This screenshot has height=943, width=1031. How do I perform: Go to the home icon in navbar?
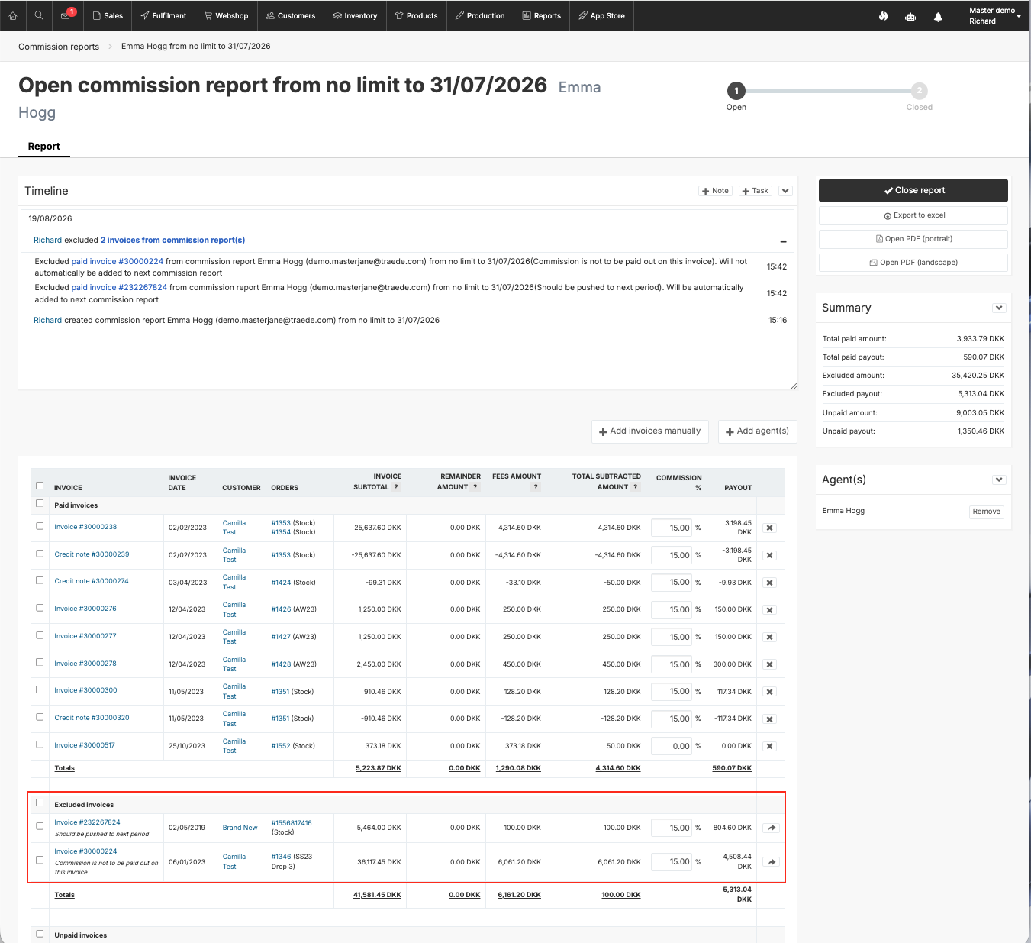(13, 15)
